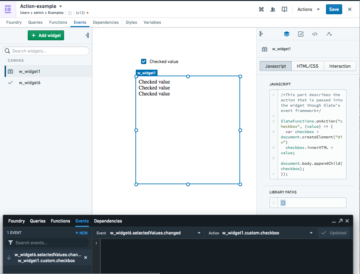Screen dimensions: 360x274
Task: Click the Javascript code editor area
Action: pyautogui.click(x=308, y=134)
